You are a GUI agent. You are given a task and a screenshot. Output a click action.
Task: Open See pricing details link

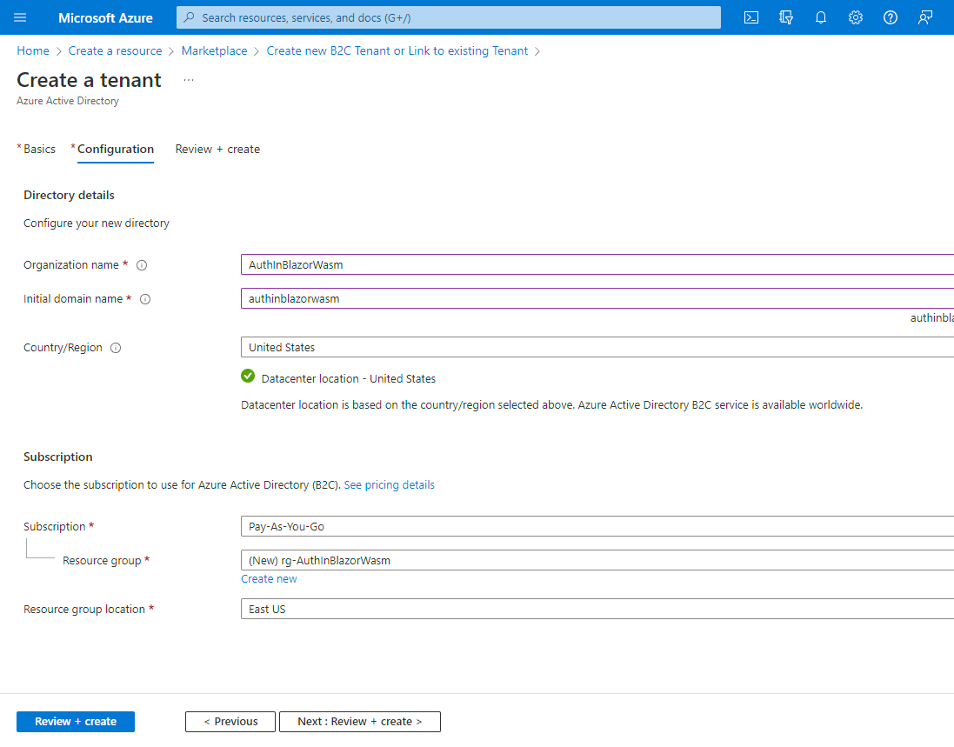coord(390,485)
